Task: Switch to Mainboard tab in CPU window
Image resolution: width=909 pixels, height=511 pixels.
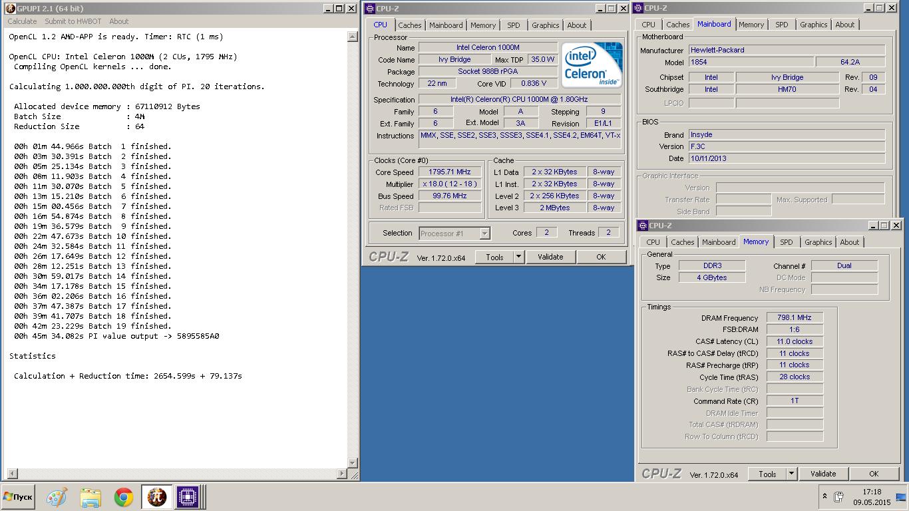Action: tap(446, 25)
